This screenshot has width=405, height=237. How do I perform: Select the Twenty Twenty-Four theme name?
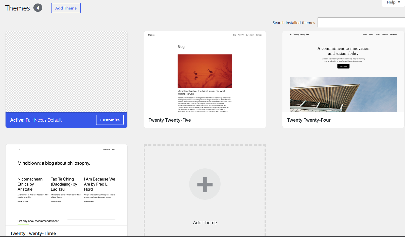tap(309, 120)
